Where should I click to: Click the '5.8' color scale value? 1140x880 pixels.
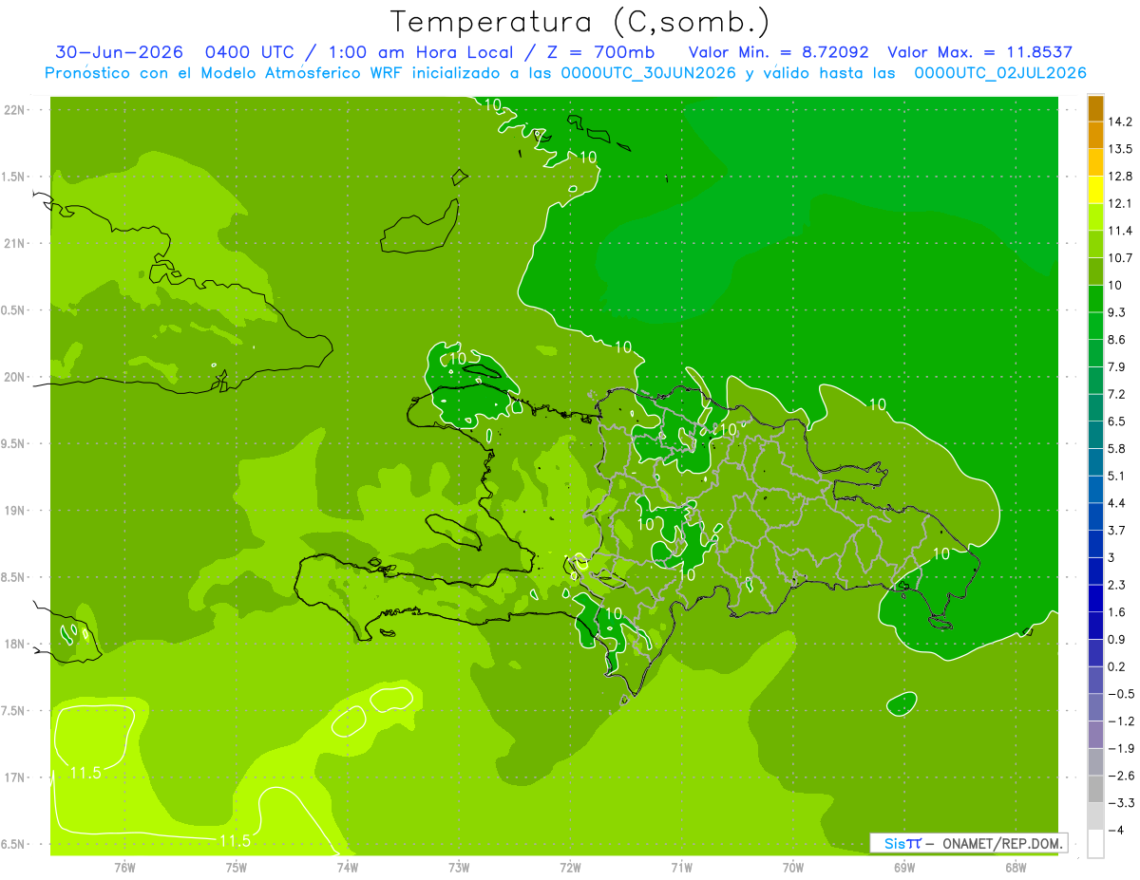click(x=1117, y=448)
